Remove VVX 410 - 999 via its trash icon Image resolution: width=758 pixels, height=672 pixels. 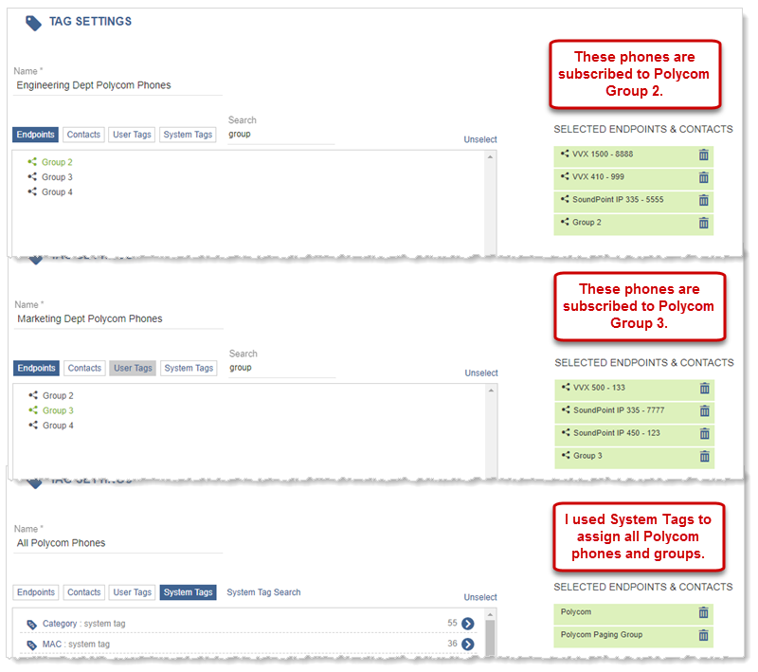point(703,177)
